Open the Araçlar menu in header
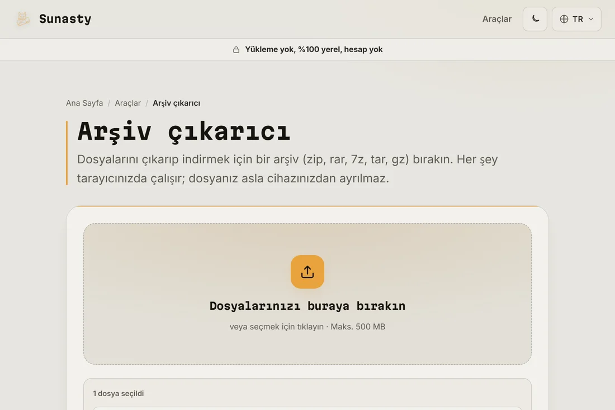 pyautogui.click(x=496, y=19)
